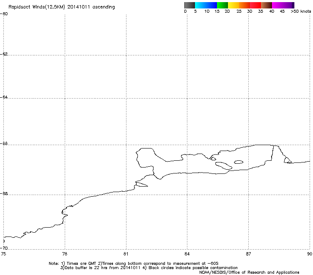Click the yellow 20-25 knots color band
The image size is (313, 275).
coord(233,5)
